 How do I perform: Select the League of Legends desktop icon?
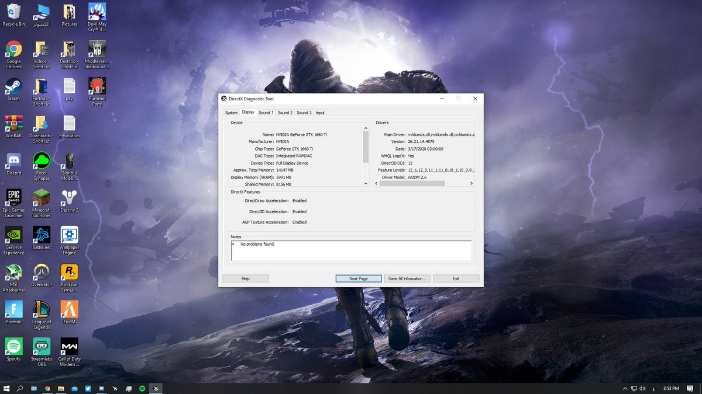coord(42,315)
